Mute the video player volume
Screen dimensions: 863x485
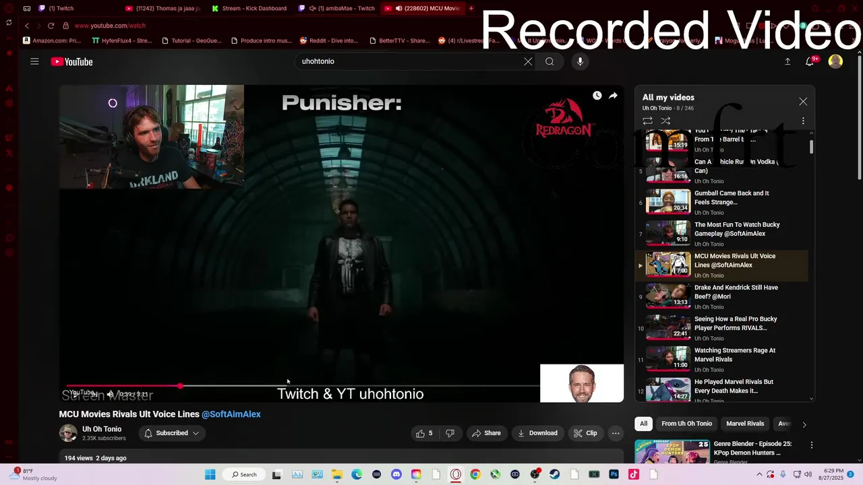click(x=110, y=394)
